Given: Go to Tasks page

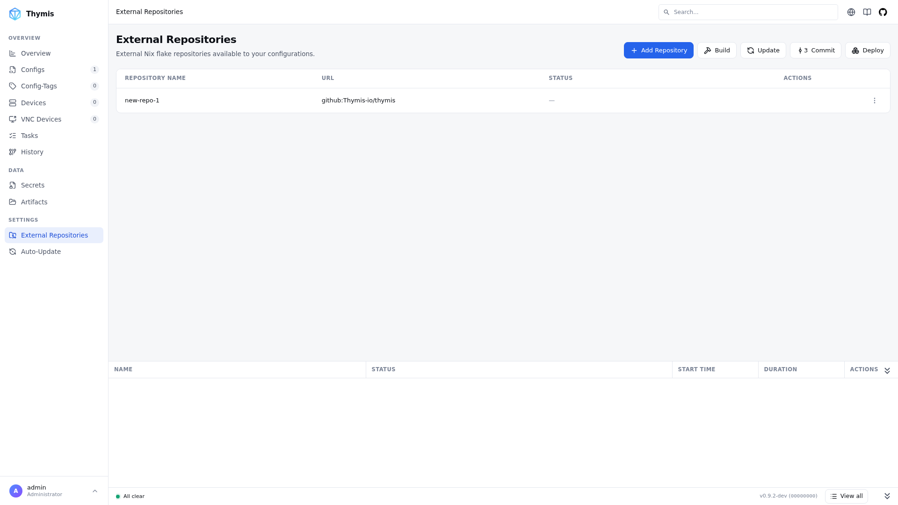Looking at the screenshot, I should (x=54, y=136).
